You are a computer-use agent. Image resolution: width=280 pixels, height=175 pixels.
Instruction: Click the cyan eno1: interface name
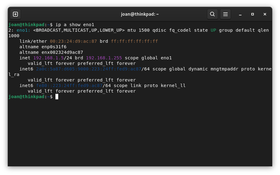tap(23, 30)
